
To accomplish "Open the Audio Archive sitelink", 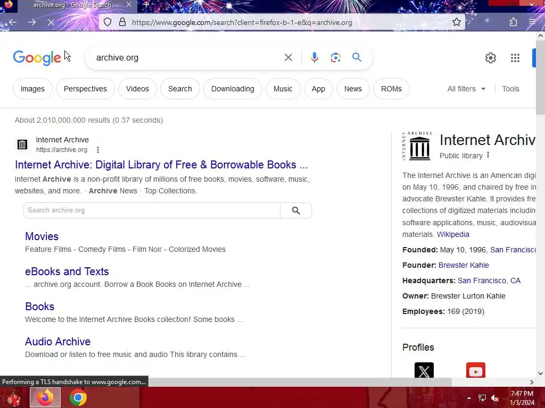I will 57,342.
